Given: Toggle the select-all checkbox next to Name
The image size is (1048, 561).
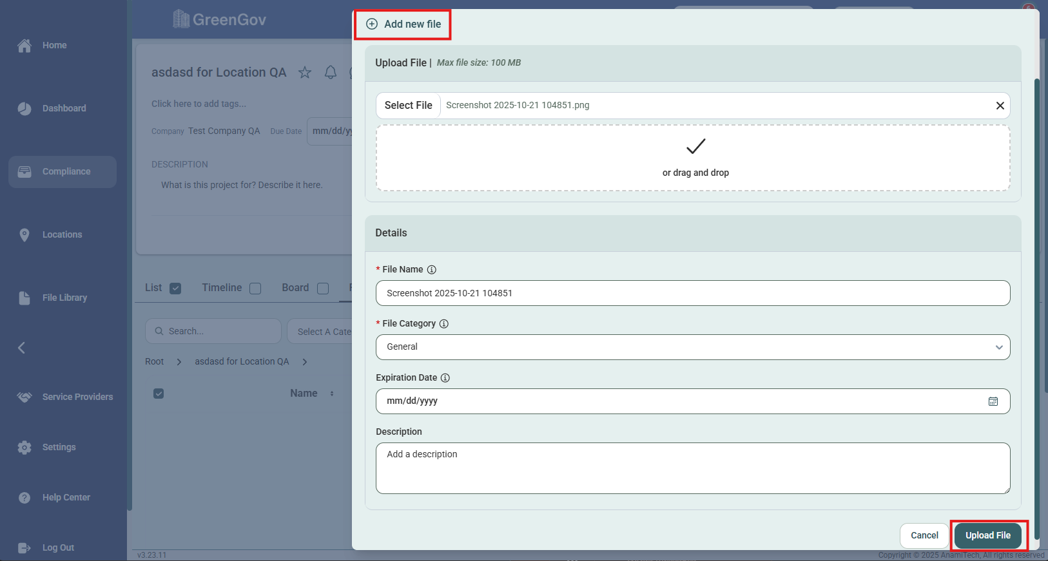Looking at the screenshot, I should 159,394.
